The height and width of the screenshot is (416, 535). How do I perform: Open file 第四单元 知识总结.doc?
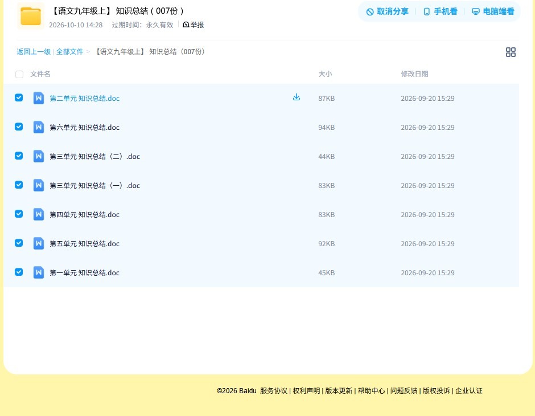85,214
